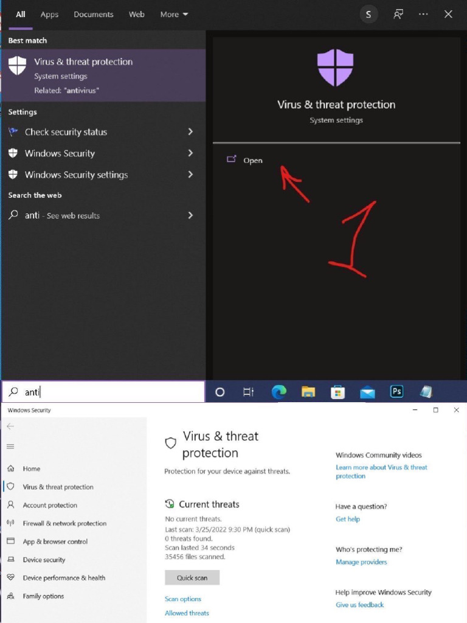Click the search input field containing anti

pos(103,392)
